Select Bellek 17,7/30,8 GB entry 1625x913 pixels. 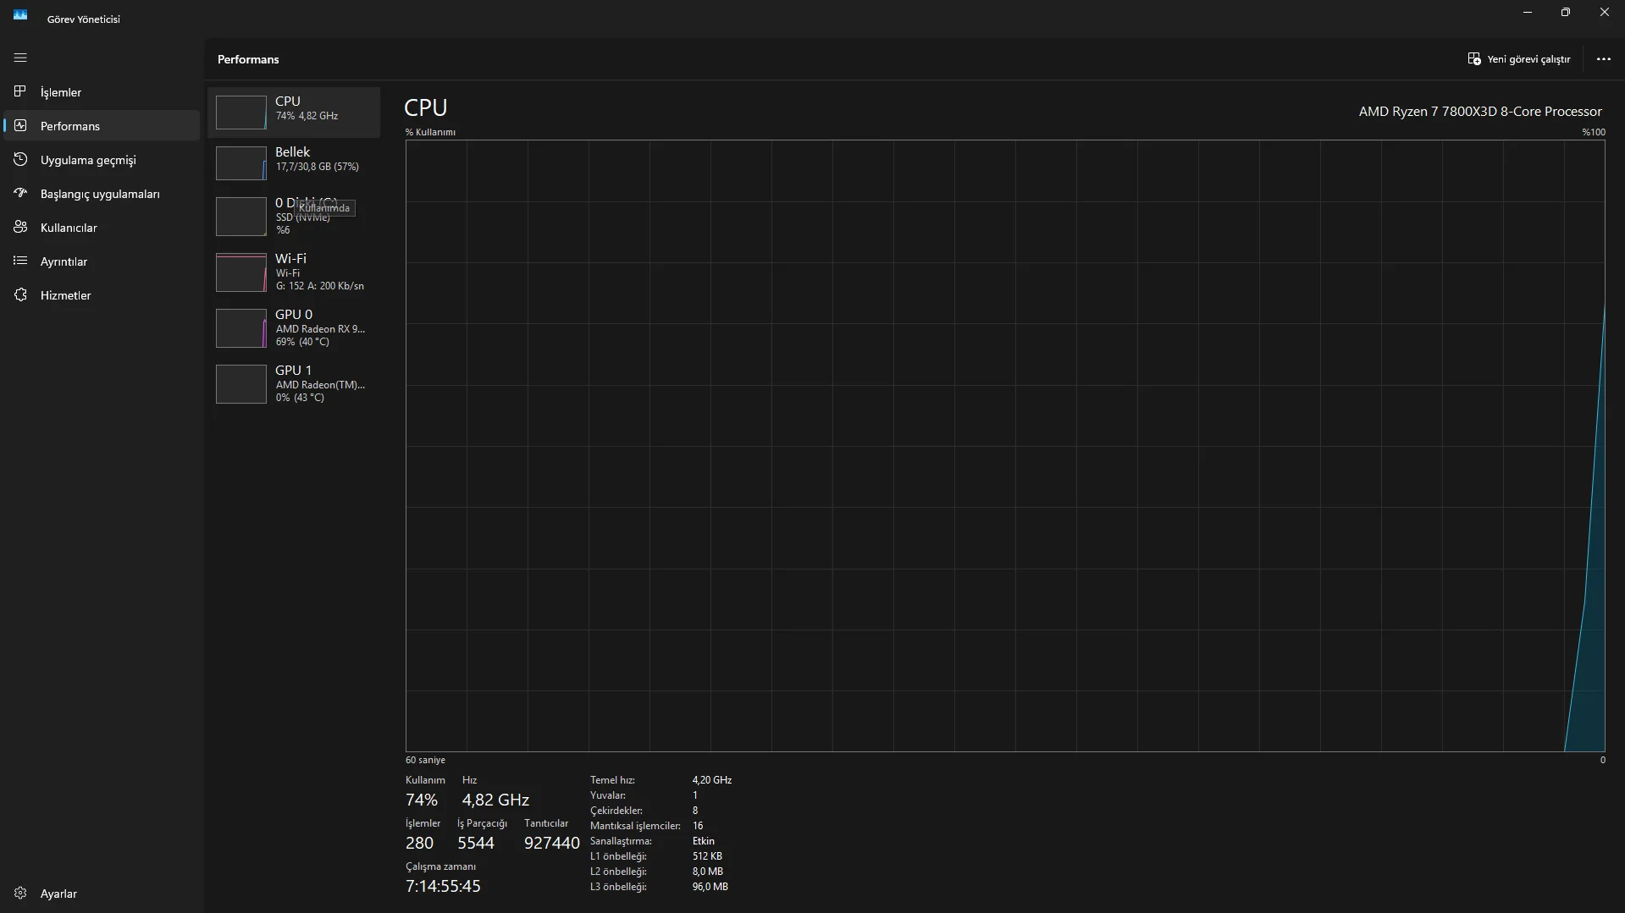294,162
